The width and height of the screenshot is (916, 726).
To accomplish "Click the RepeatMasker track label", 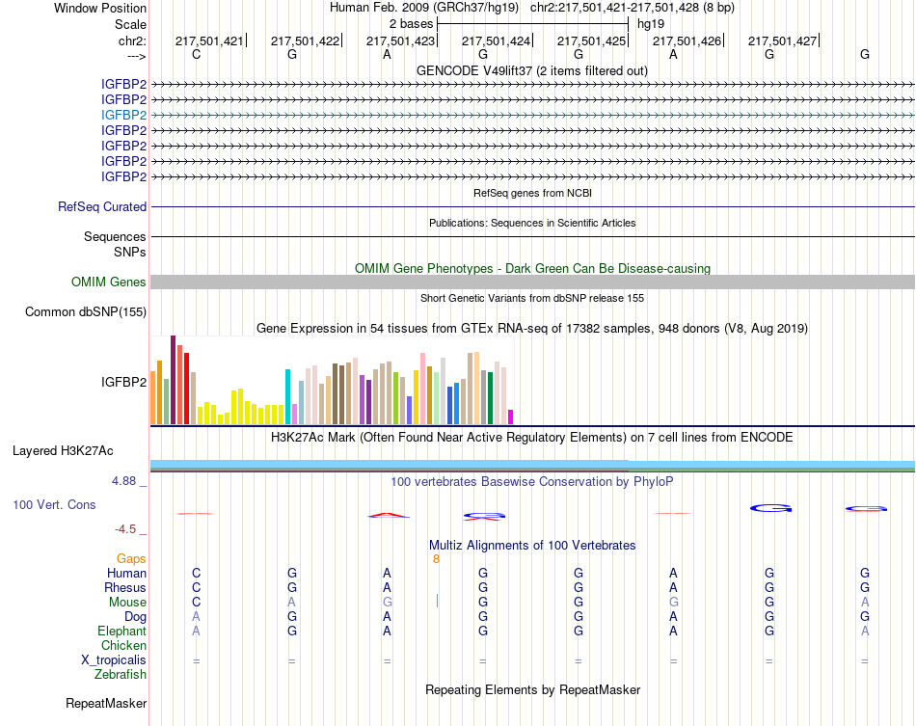I will coord(106,703).
